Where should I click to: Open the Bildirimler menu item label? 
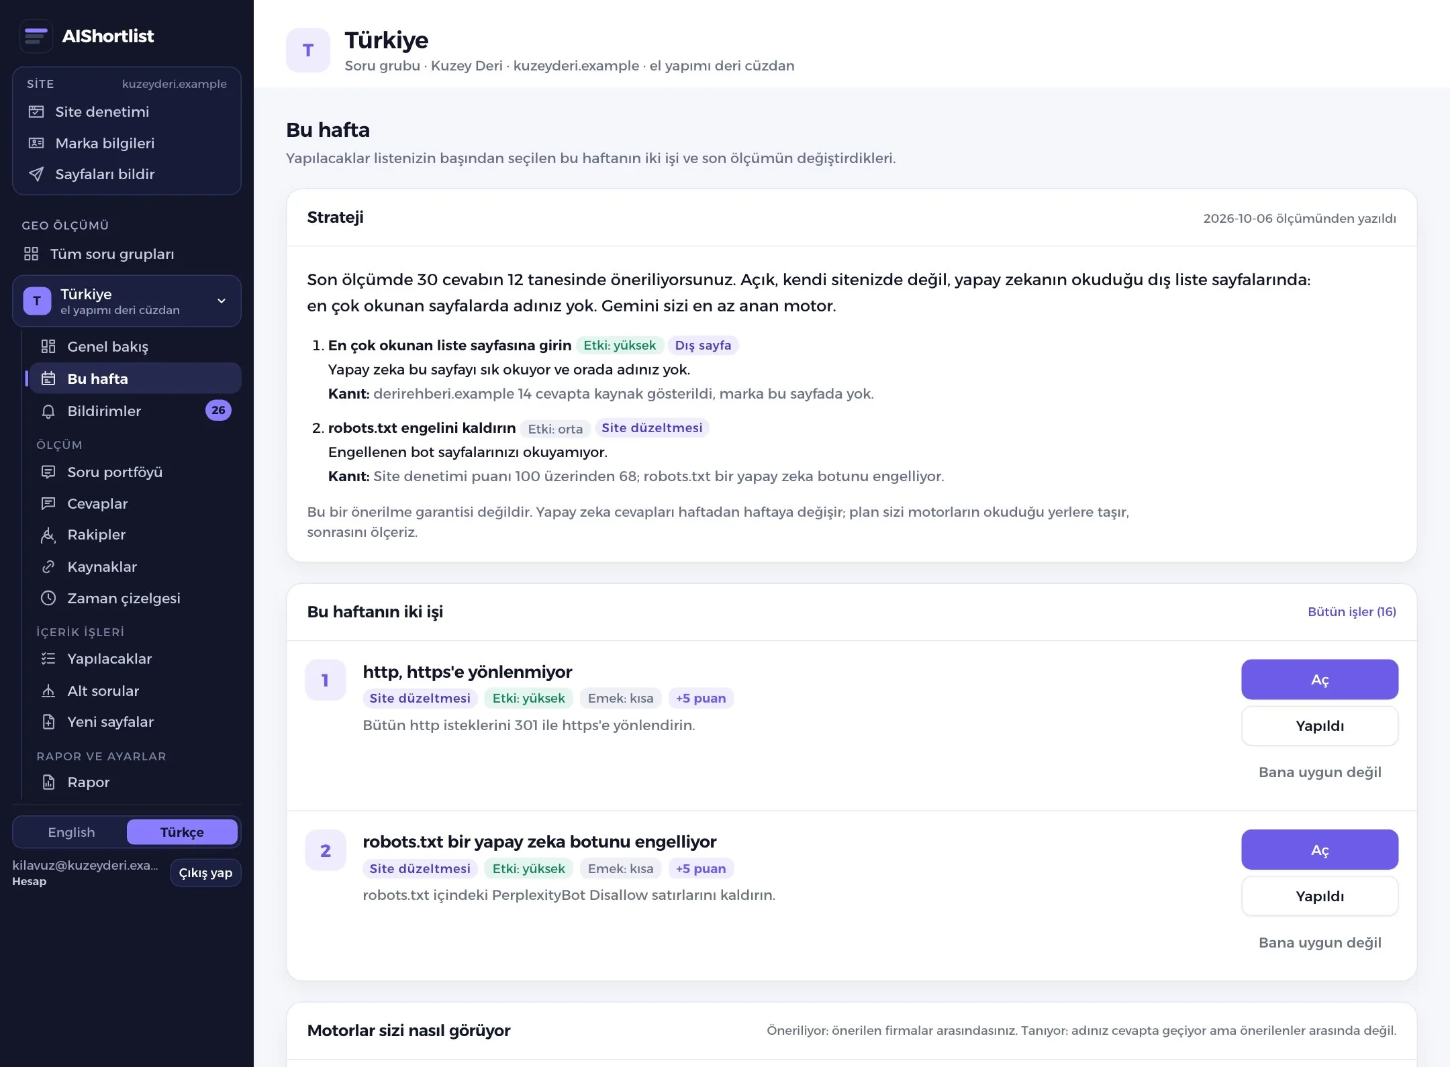(104, 411)
